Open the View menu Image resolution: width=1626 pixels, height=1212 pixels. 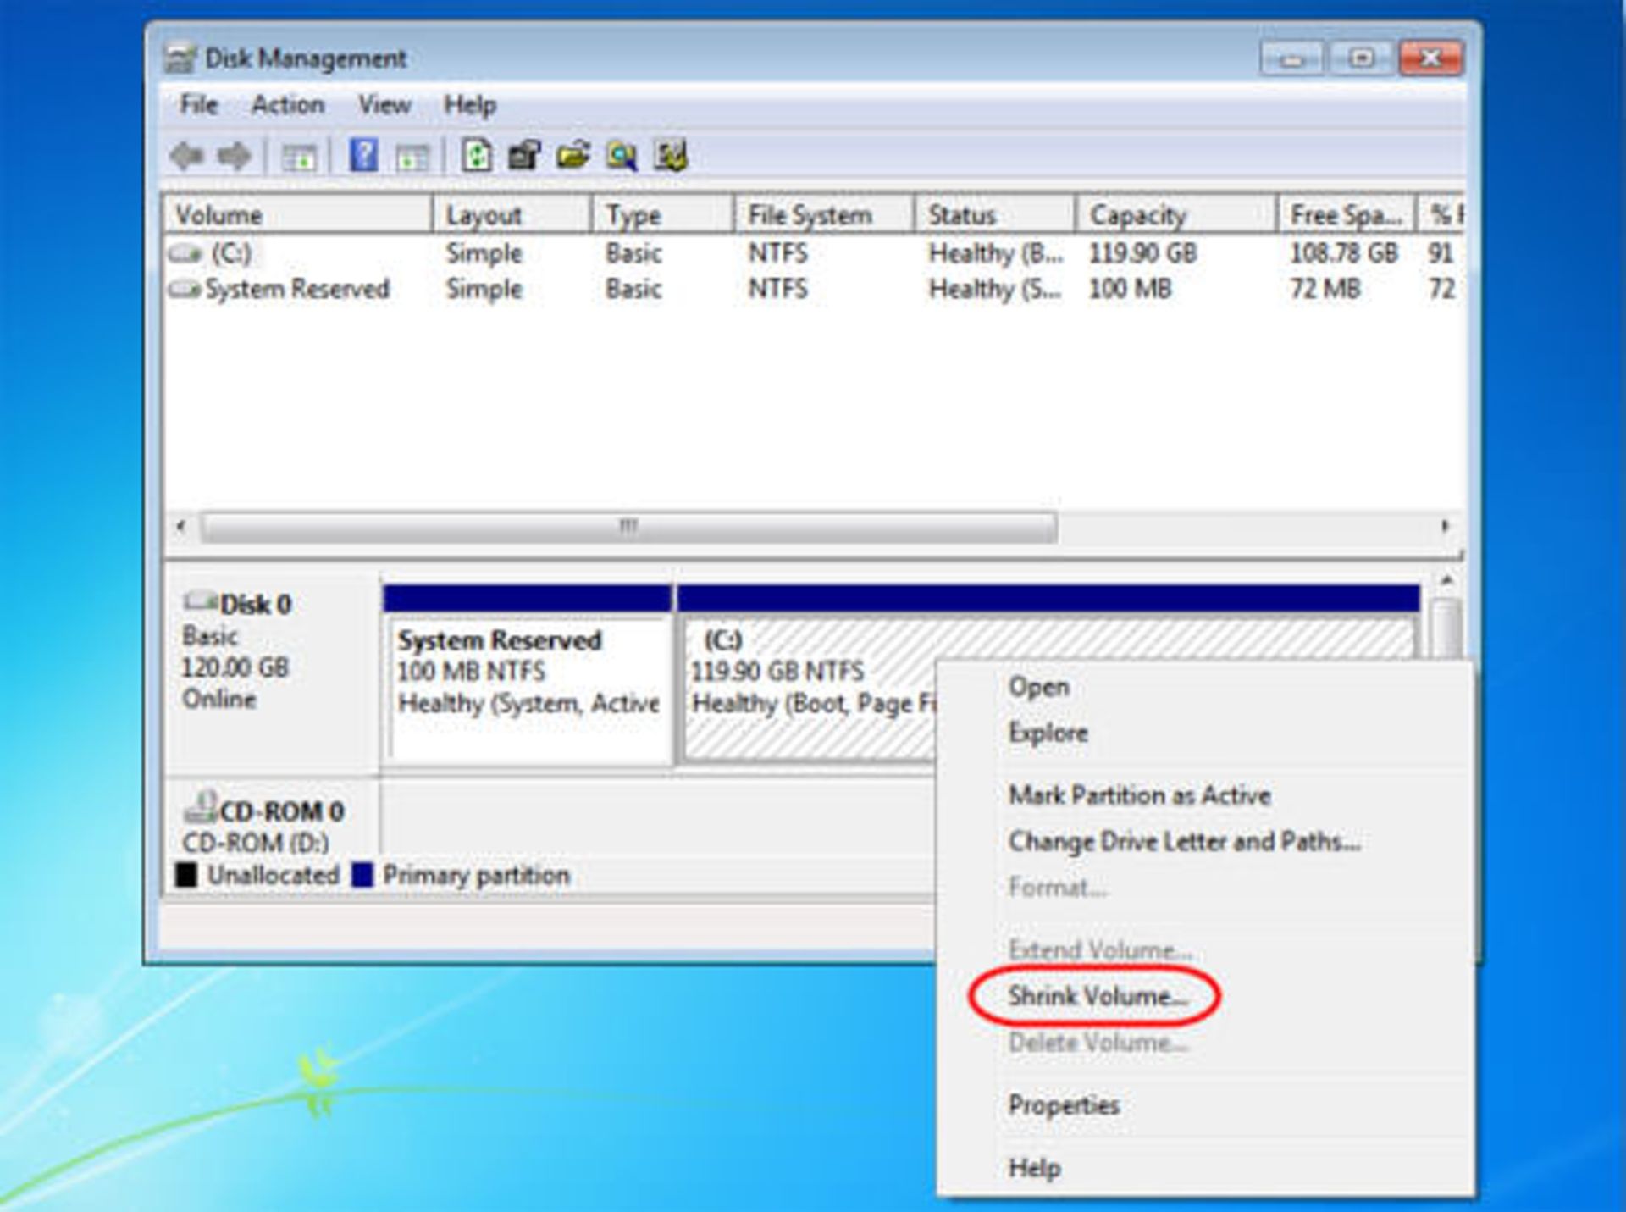pos(384,105)
